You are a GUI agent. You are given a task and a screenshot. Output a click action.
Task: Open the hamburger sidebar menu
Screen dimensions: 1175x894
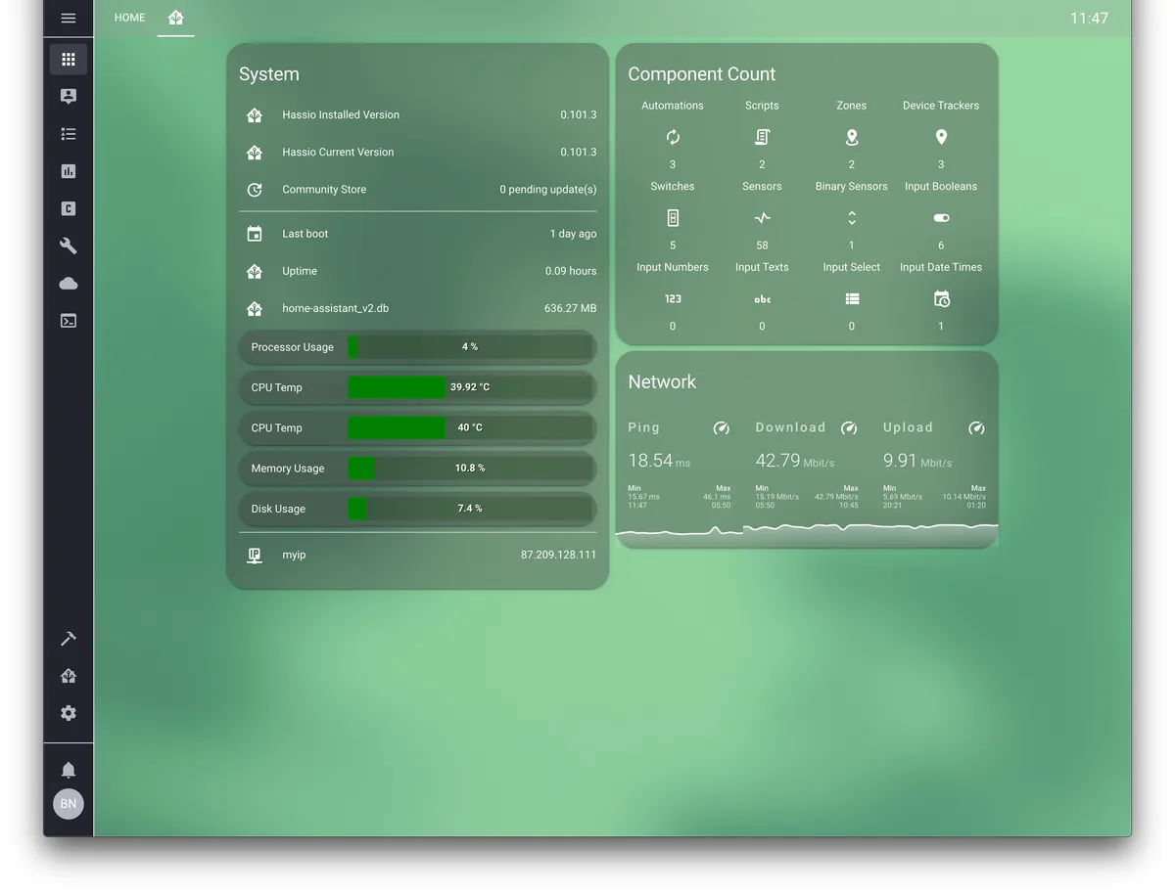(x=68, y=18)
